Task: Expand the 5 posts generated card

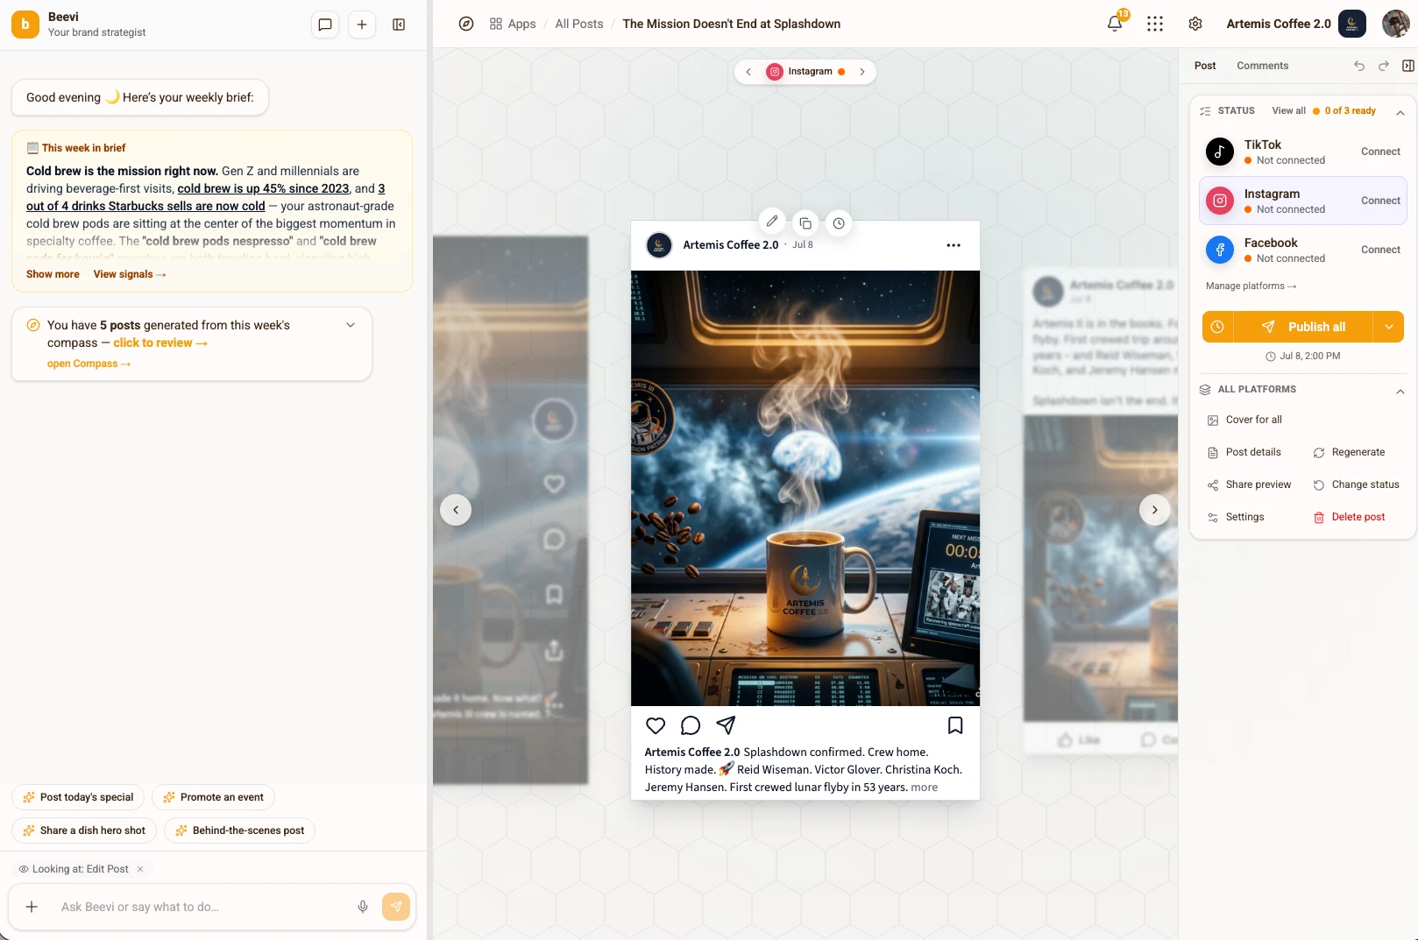Action: (351, 325)
